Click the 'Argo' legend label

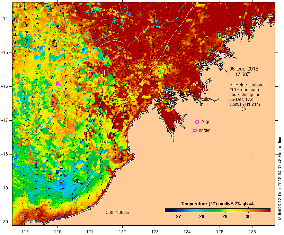(x=206, y=122)
